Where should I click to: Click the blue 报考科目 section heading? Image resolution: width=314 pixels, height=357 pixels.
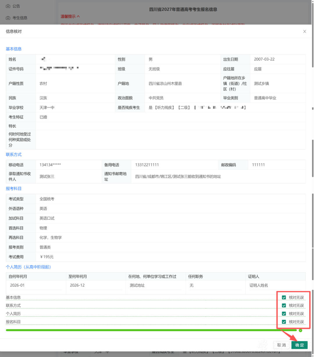coord(14,189)
